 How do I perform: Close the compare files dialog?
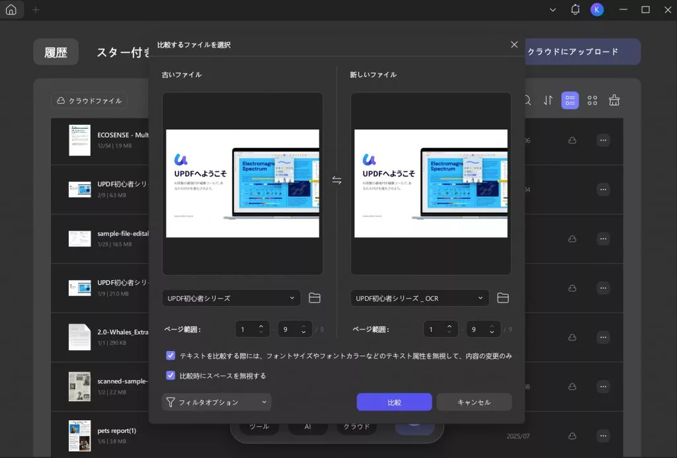[x=514, y=44]
